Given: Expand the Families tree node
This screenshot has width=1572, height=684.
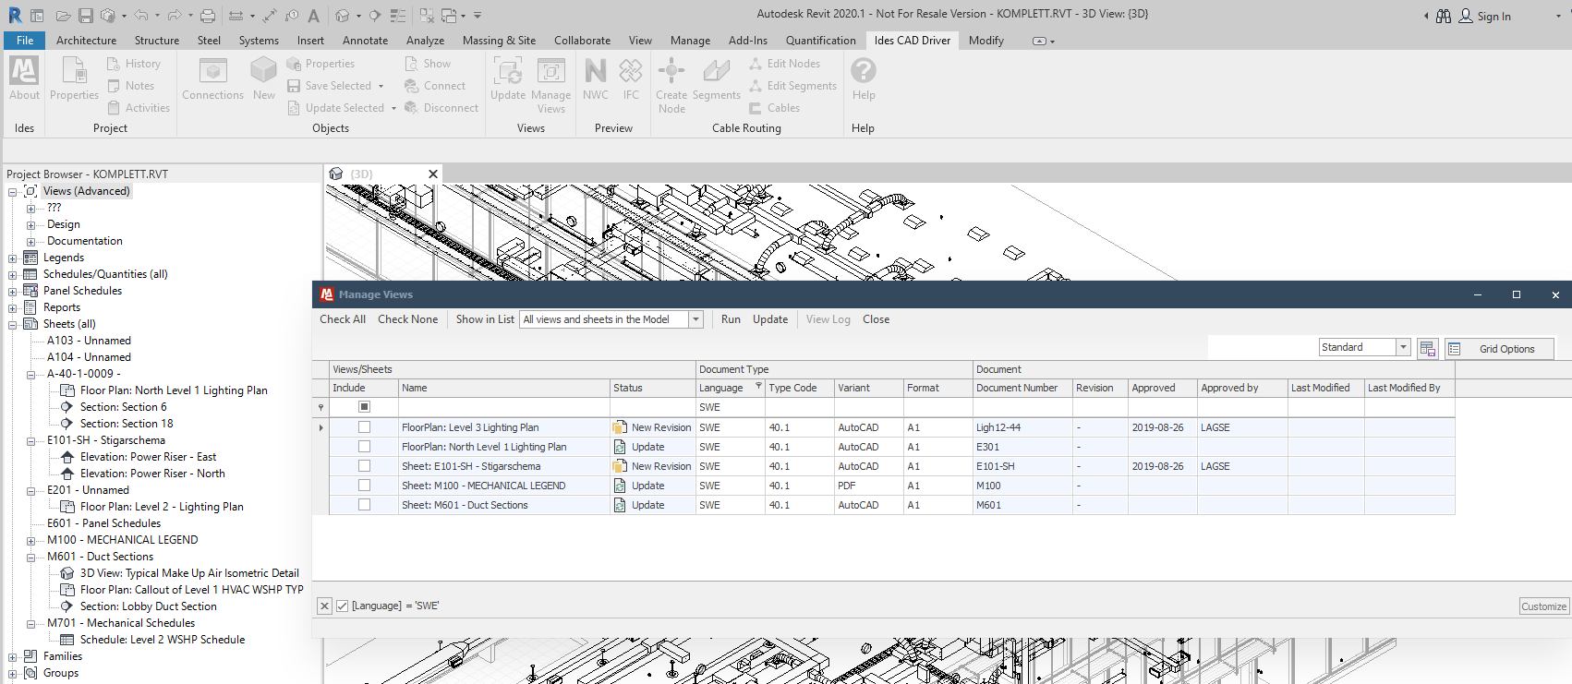Looking at the screenshot, I should (13, 657).
